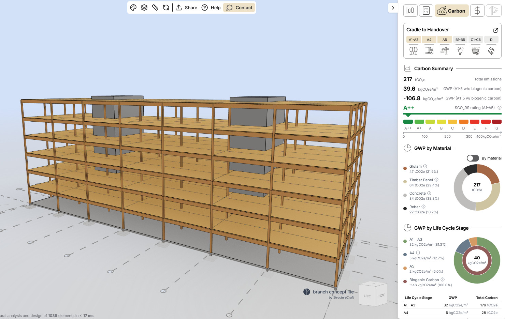Open the color theme palette tool
The image size is (505, 319).
(x=133, y=7)
